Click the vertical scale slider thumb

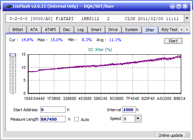pyautogui.click(x=13, y=55)
